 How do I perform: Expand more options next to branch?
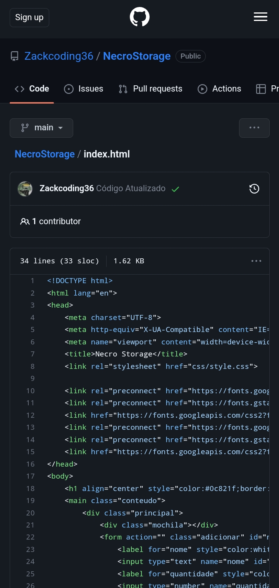tap(254, 128)
